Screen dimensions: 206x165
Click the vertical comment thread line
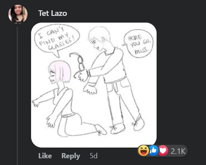click(x=17, y=95)
